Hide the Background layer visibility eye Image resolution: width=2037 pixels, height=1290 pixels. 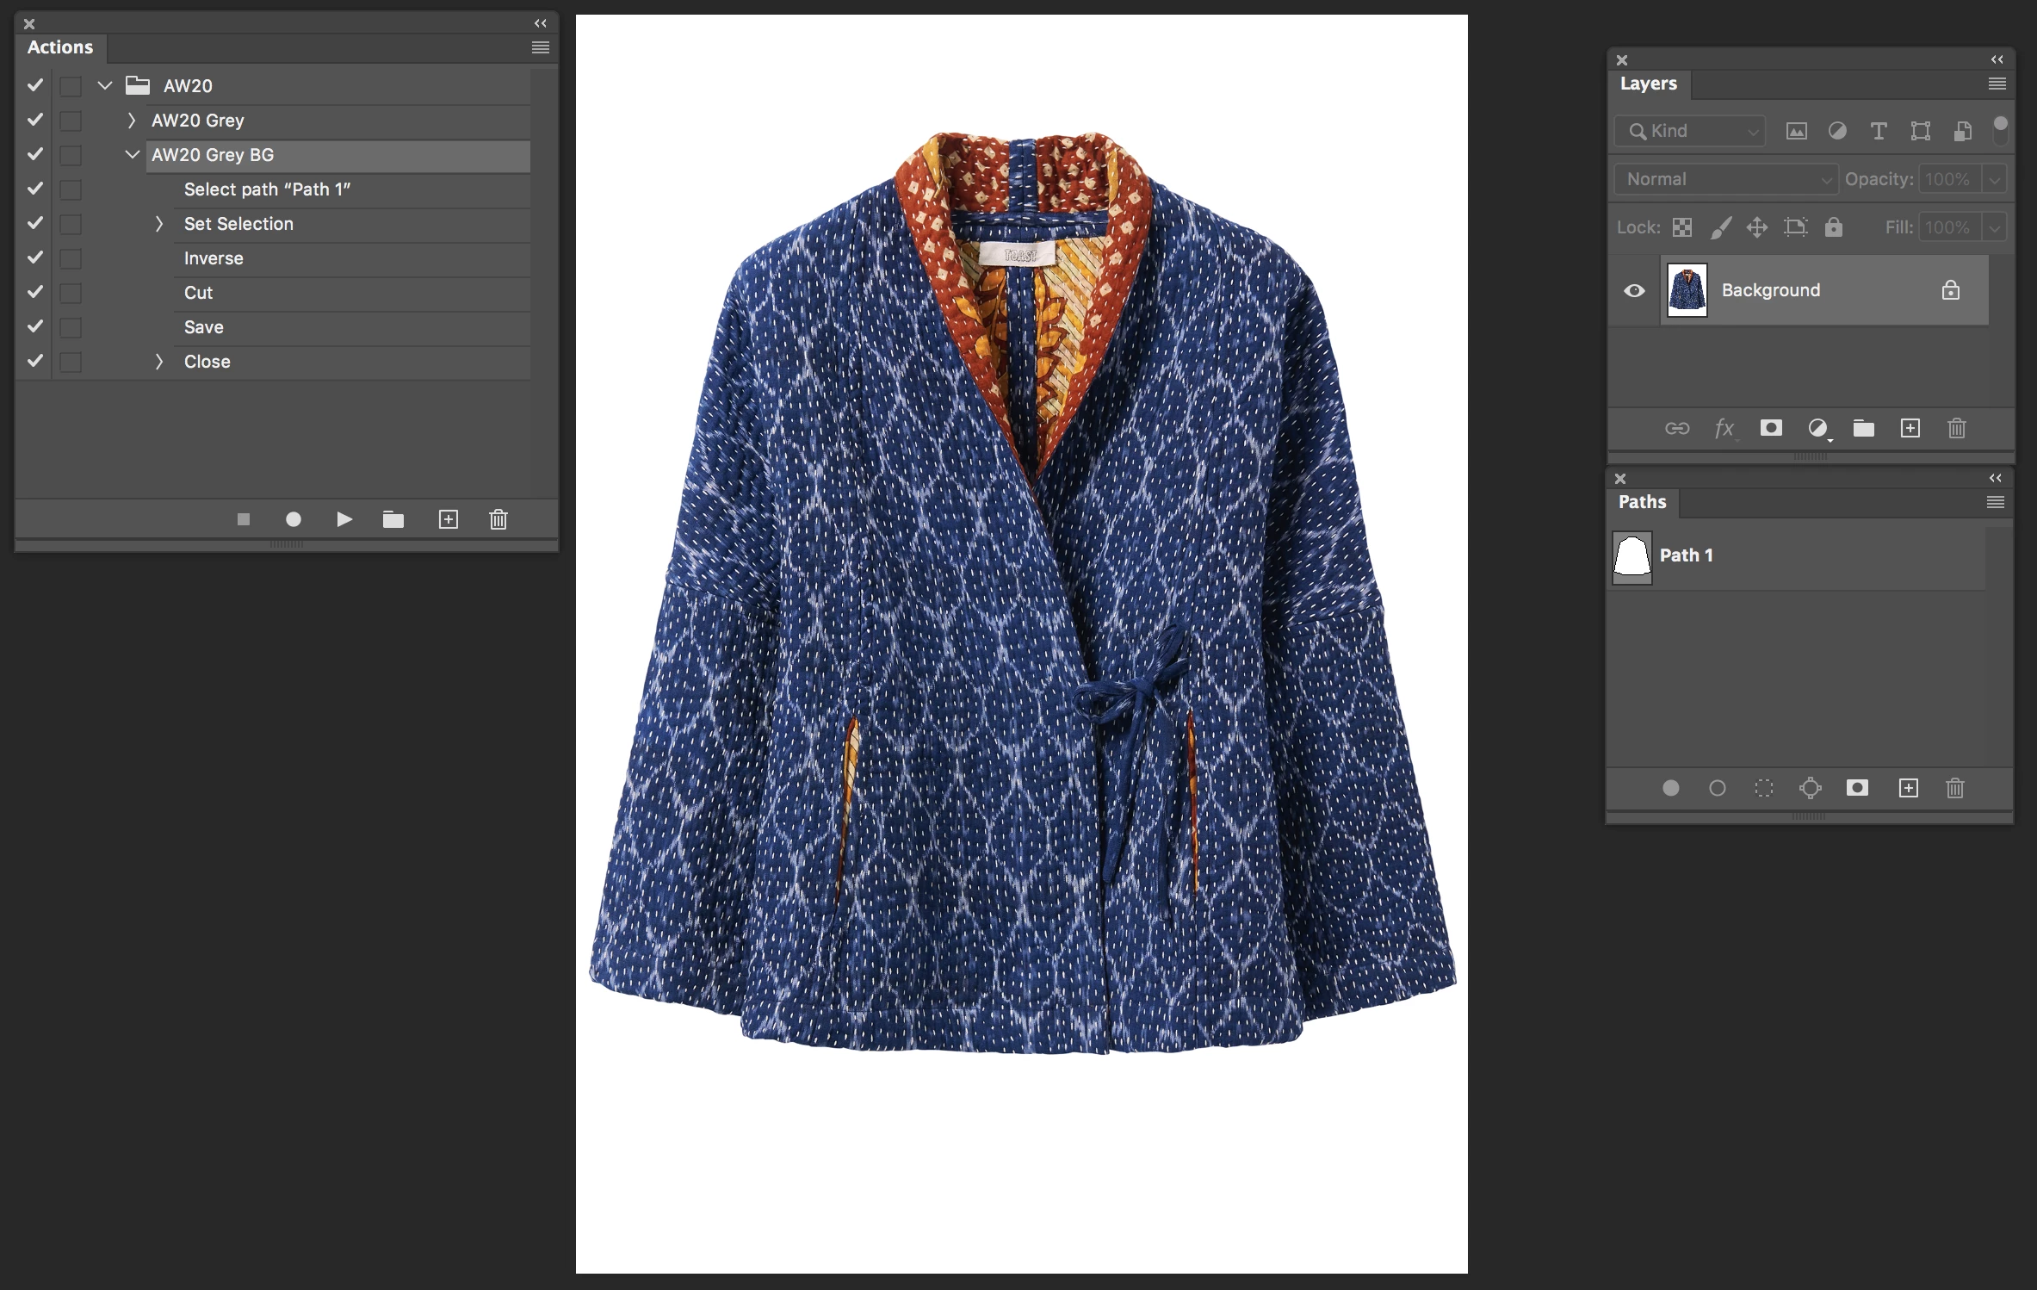pyautogui.click(x=1634, y=291)
